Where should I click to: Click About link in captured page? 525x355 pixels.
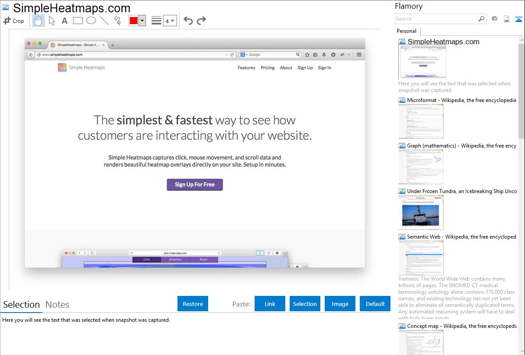coord(286,67)
